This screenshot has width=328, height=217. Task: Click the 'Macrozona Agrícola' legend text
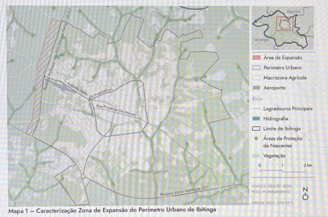(285, 78)
